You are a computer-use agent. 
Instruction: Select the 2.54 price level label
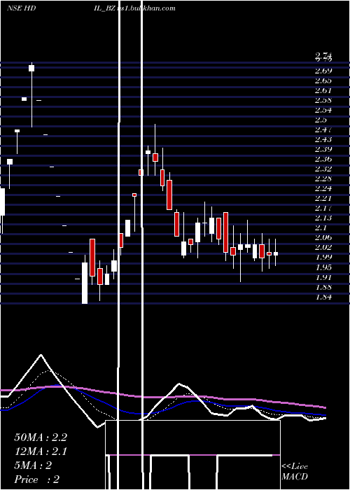click(323, 110)
